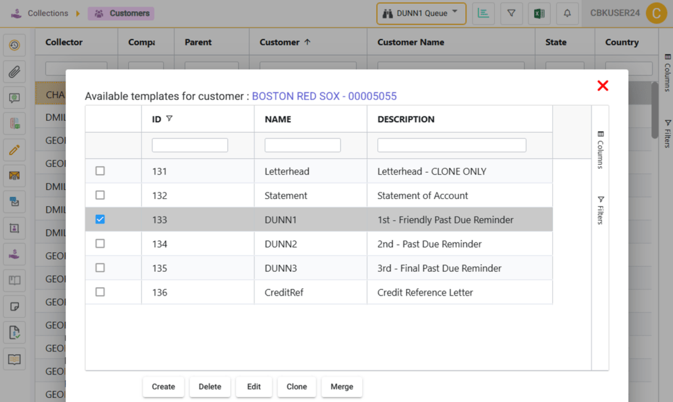Open the dollar document sidebar icon
This screenshot has height=402, width=673.
pos(14,333)
